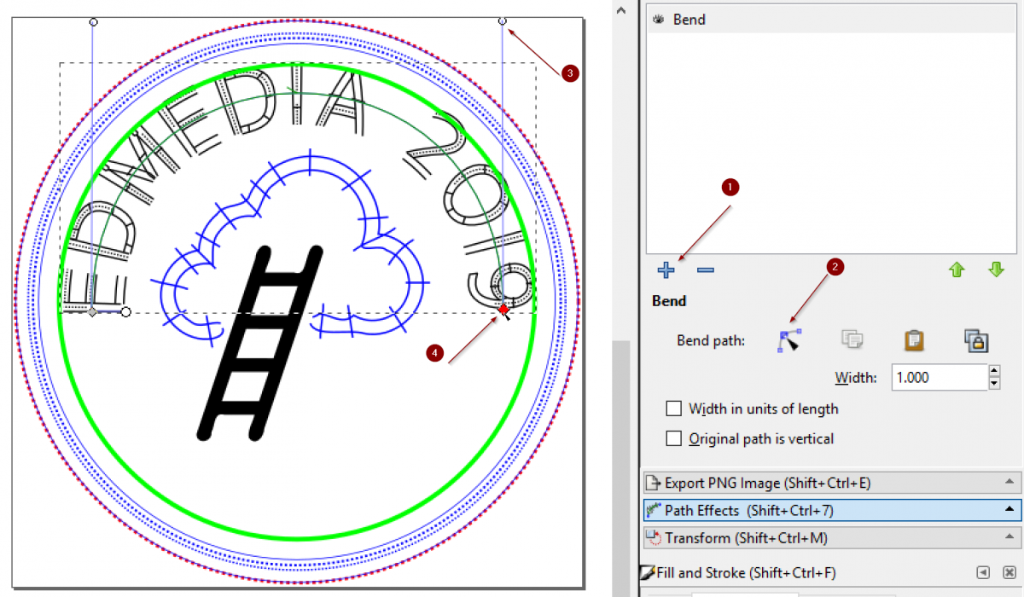Click the Path Effects tab icon
1024x597 pixels.
pos(654,511)
